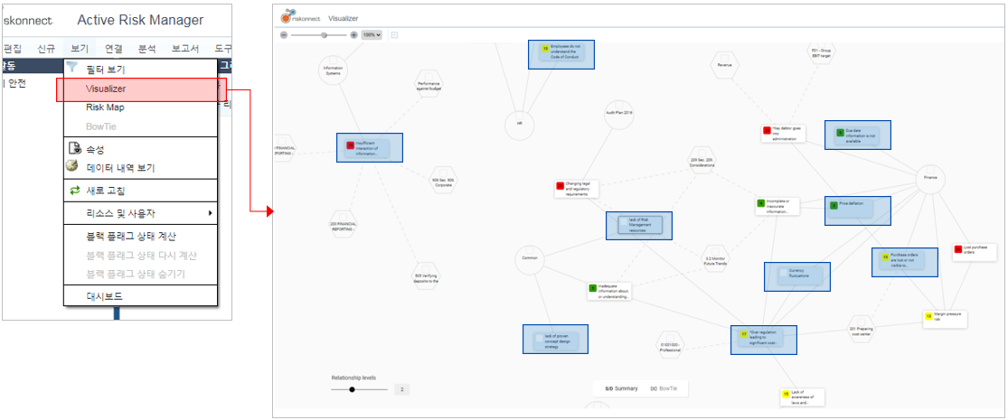Choose 블랙 플래그 상태 계산 entry
Image resolution: width=1008 pixels, height=420 pixels.
(131, 236)
